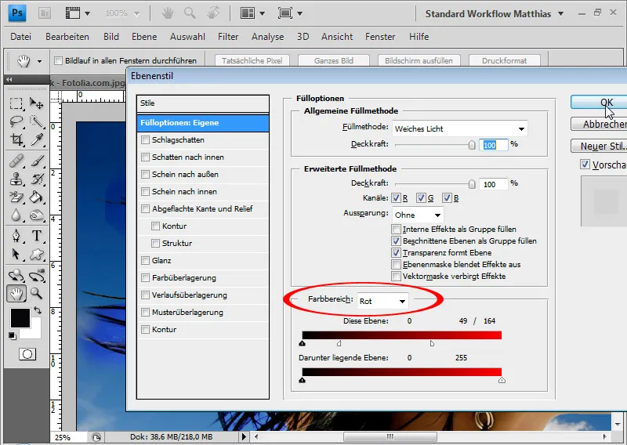Open the Ebene menu
Image resolution: width=627 pixels, height=445 pixels.
pyautogui.click(x=144, y=37)
